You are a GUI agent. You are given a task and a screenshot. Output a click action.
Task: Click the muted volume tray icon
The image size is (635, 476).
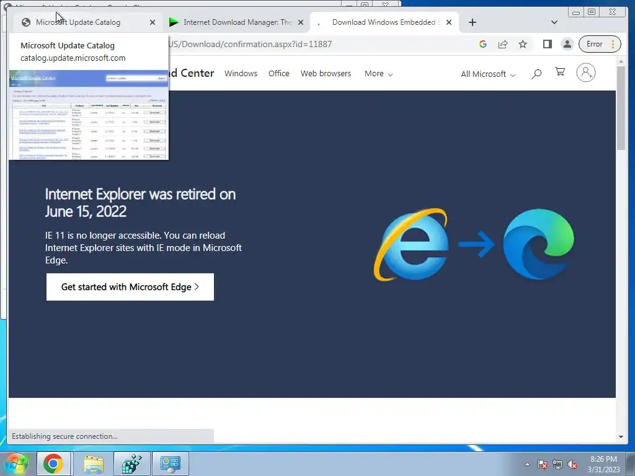[572, 464]
